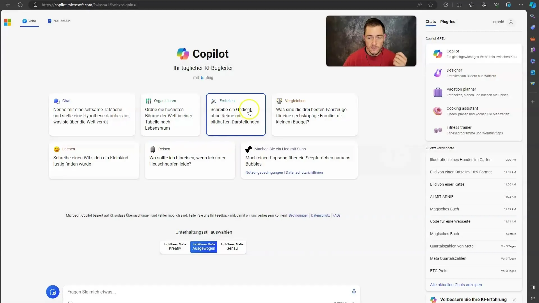This screenshot has width=539, height=303.
Task: Select the Genau conversation style
Action: tap(232, 246)
